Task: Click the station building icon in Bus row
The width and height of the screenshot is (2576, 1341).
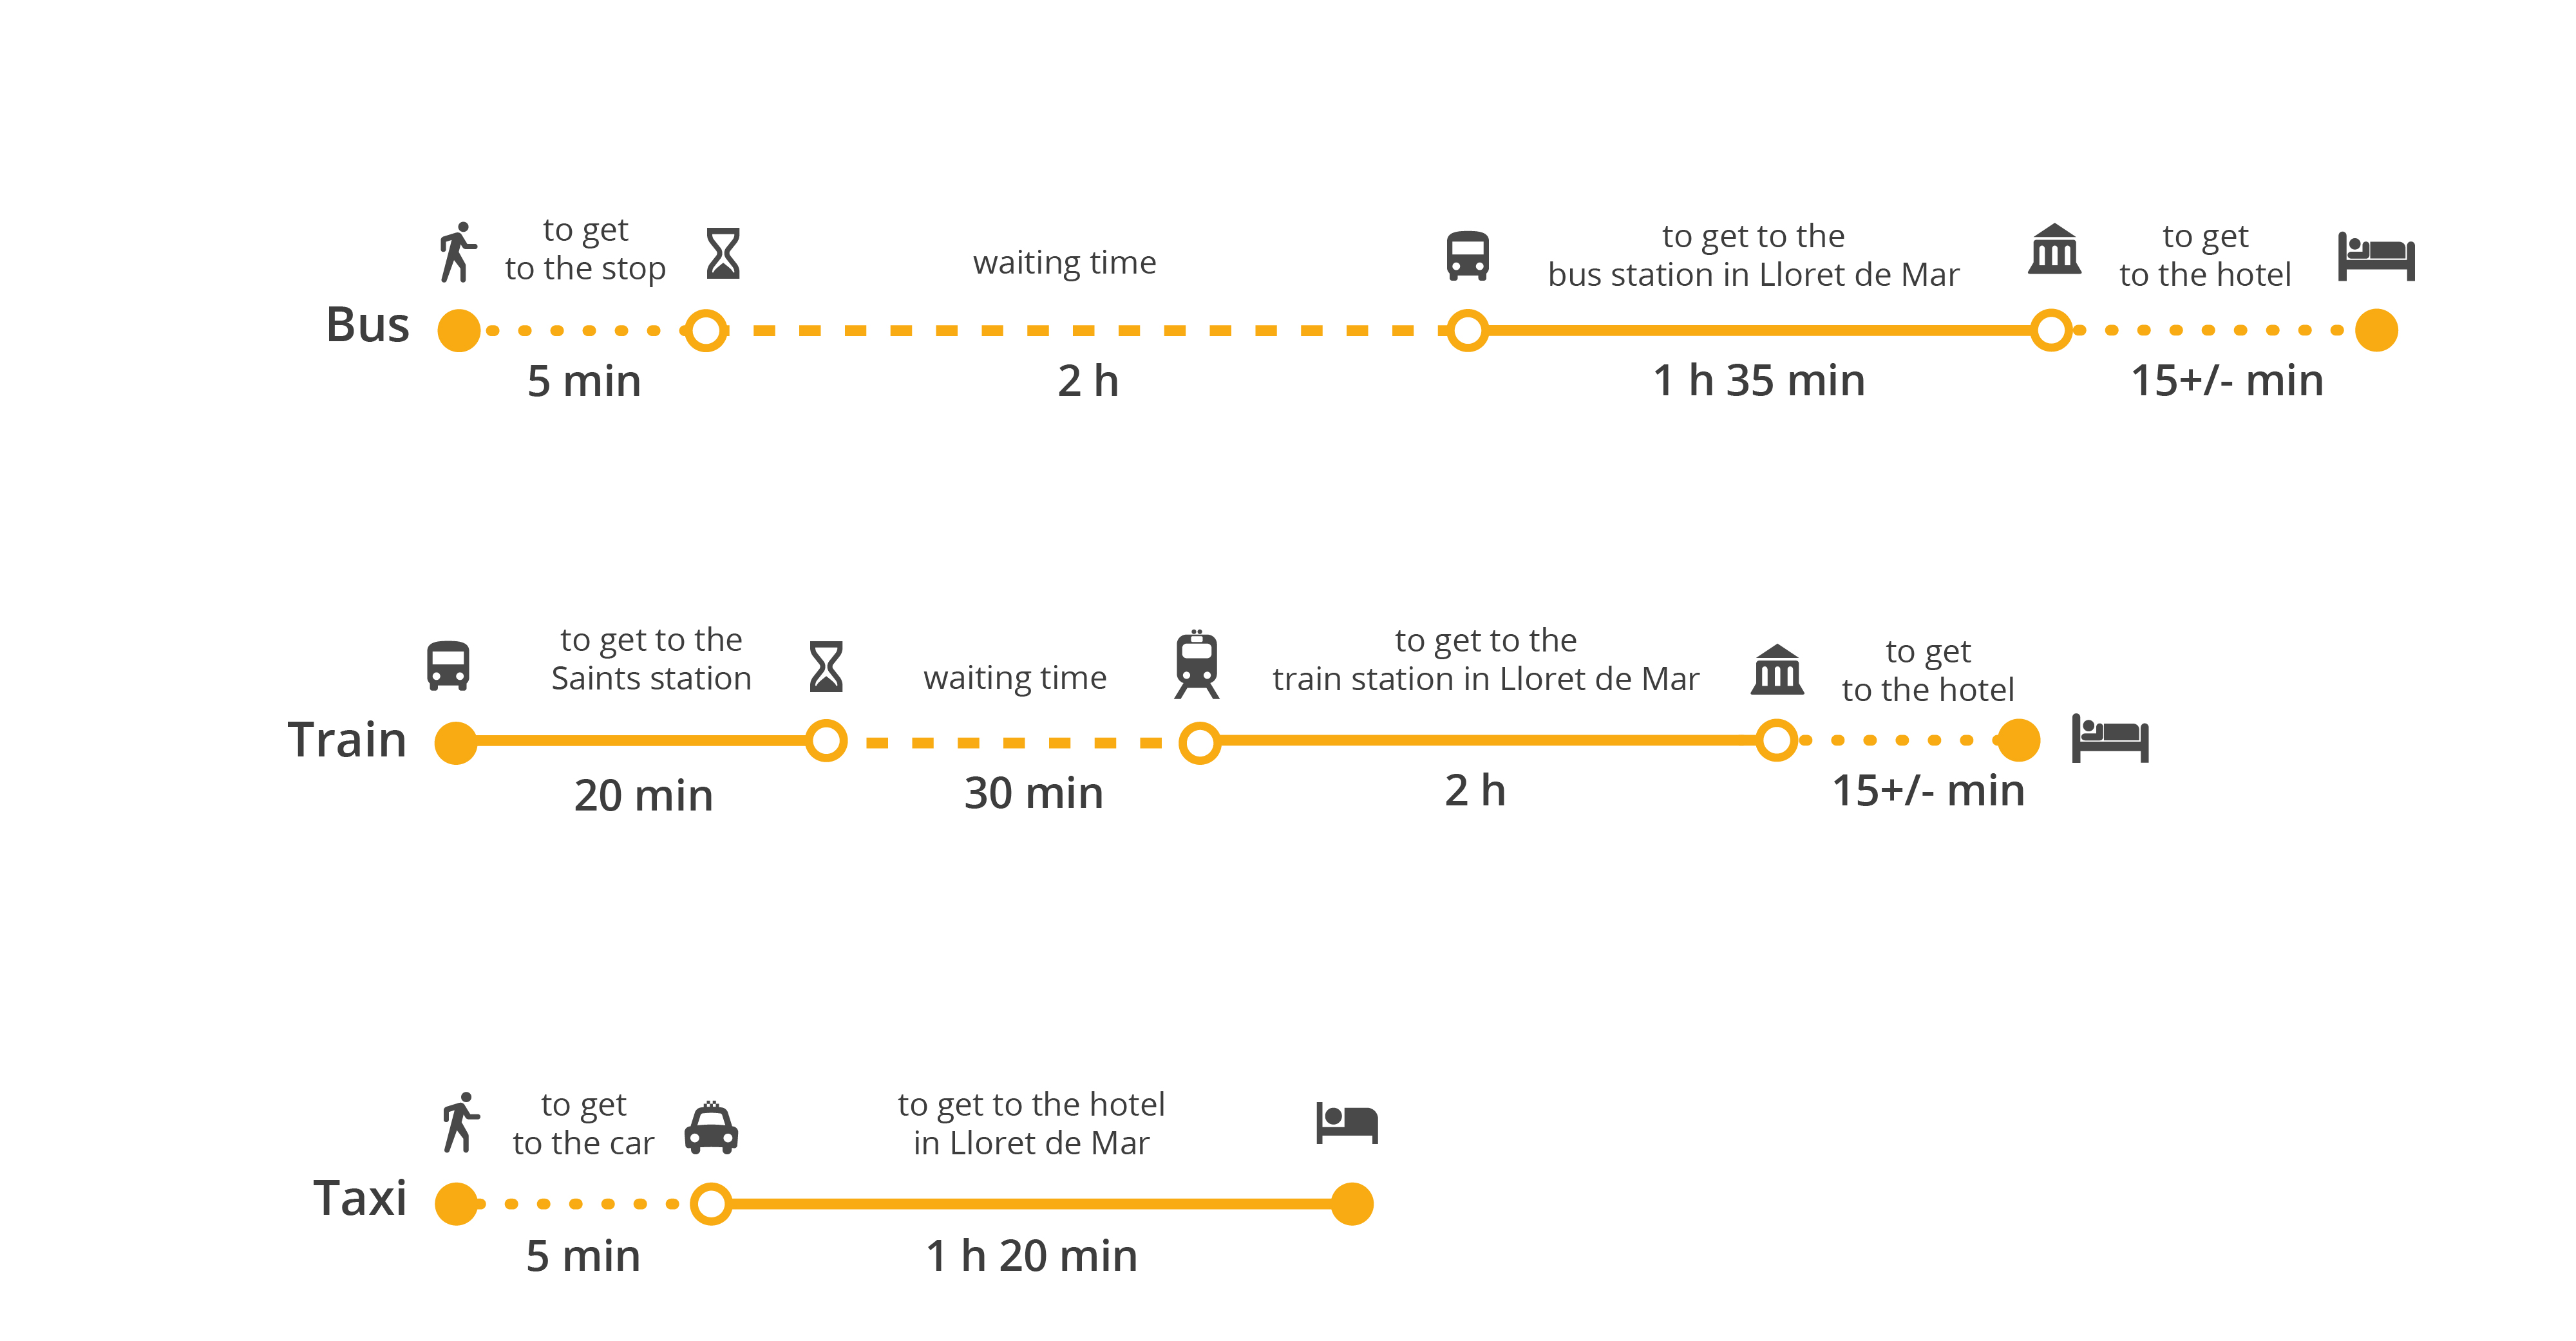Action: (2054, 249)
